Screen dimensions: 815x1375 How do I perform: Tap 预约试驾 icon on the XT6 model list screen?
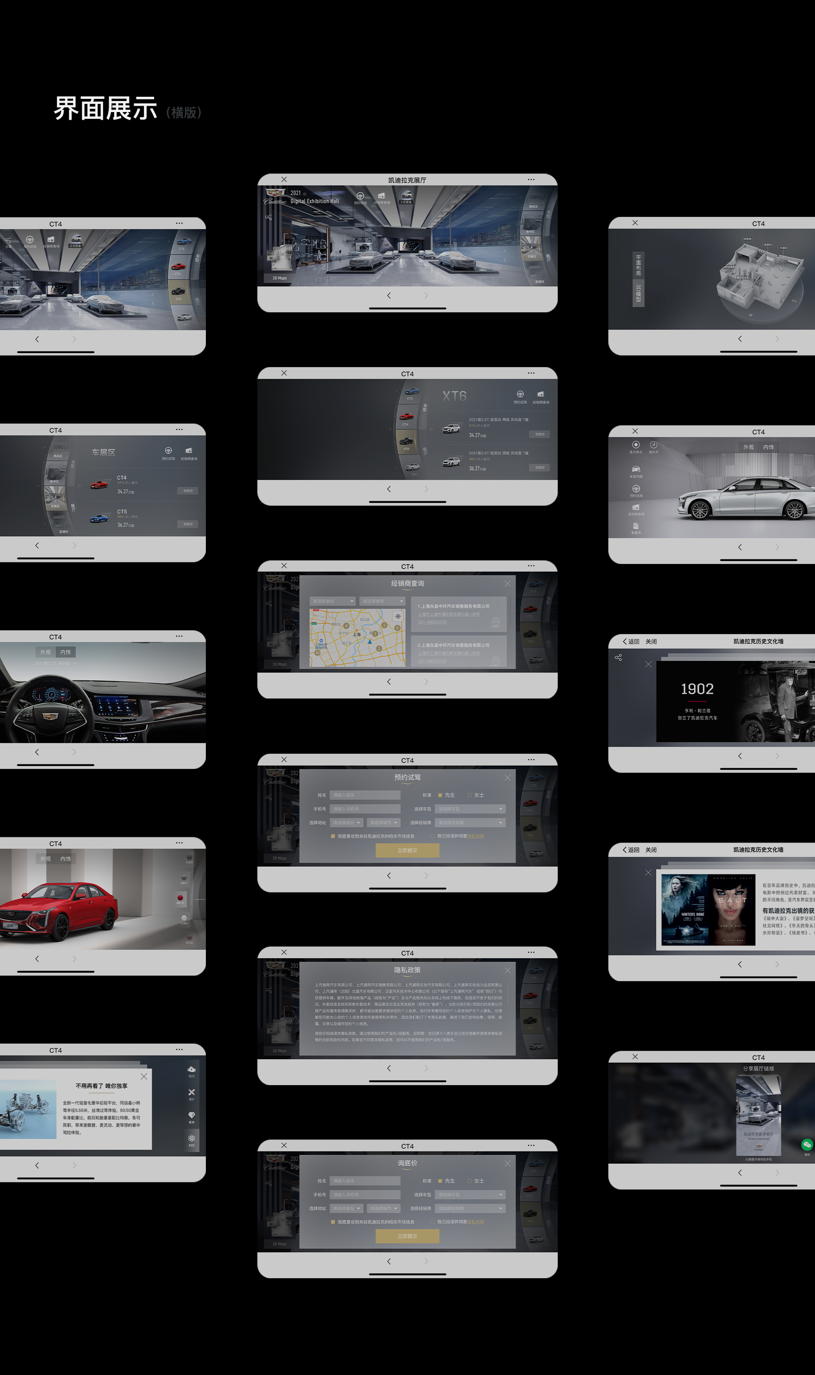(x=520, y=394)
